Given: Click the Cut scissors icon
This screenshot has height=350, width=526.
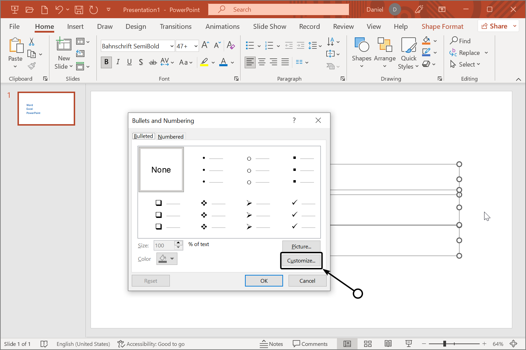Looking at the screenshot, I should 32,42.
